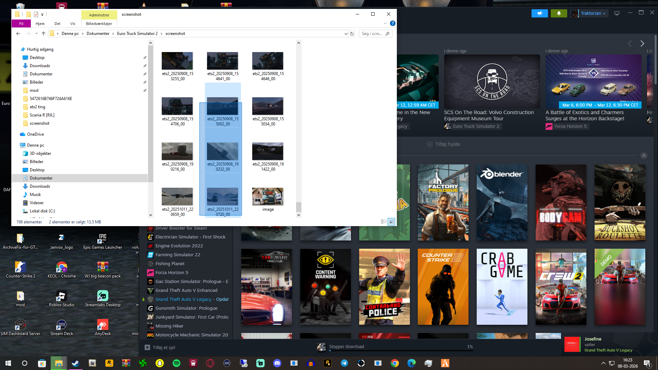Screen dimensions: 658x370
Task: Switch to details list view
Action: point(384,222)
